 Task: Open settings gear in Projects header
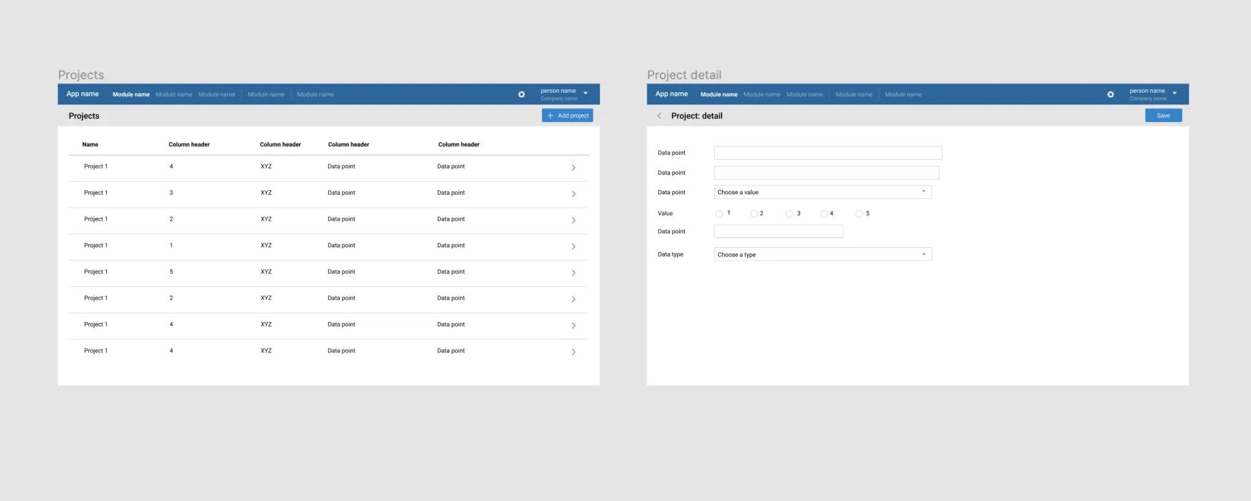click(521, 95)
